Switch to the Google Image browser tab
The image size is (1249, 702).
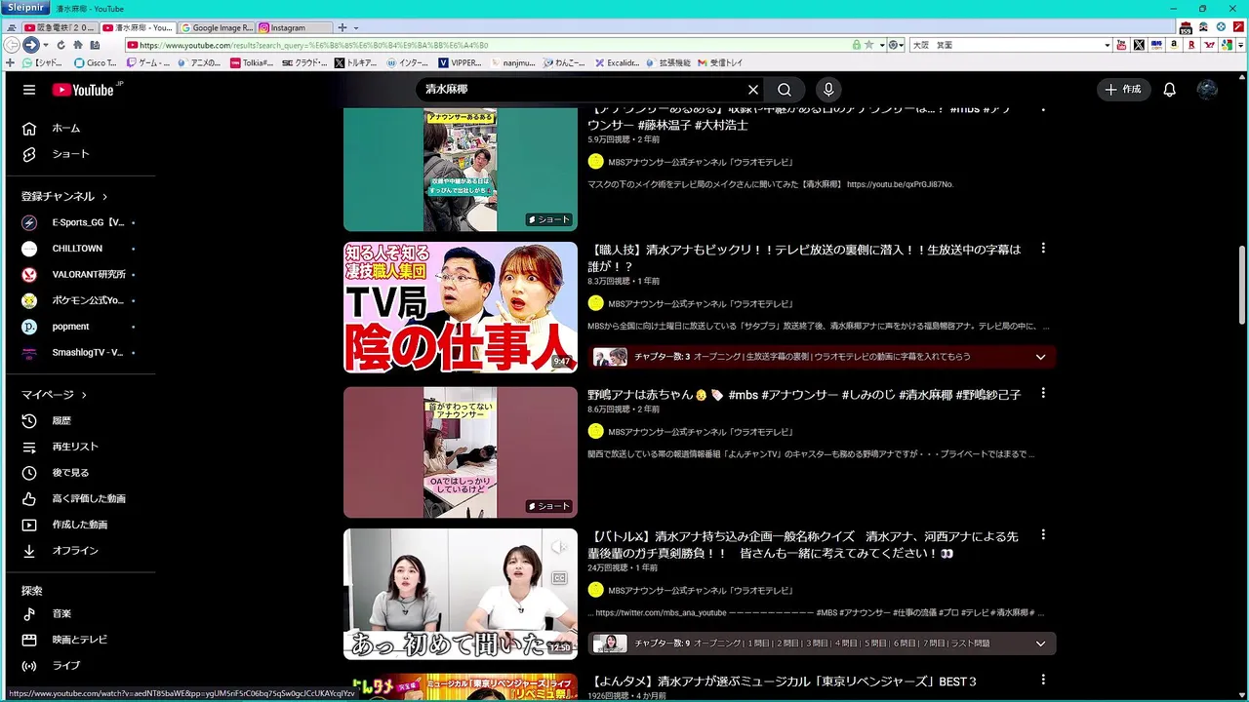pyautogui.click(x=216, y=27)
